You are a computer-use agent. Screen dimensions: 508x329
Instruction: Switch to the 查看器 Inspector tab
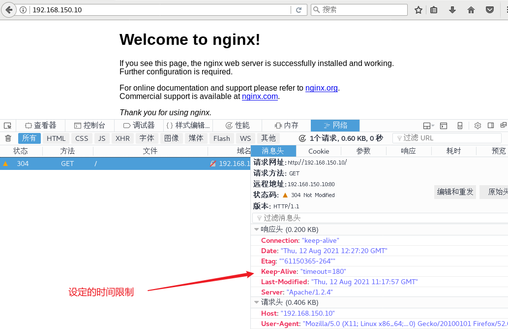(x=41, y=126)
